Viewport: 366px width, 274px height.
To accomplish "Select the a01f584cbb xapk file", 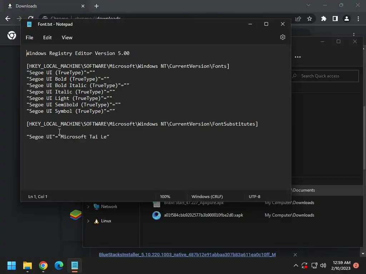I will point(203,215).
